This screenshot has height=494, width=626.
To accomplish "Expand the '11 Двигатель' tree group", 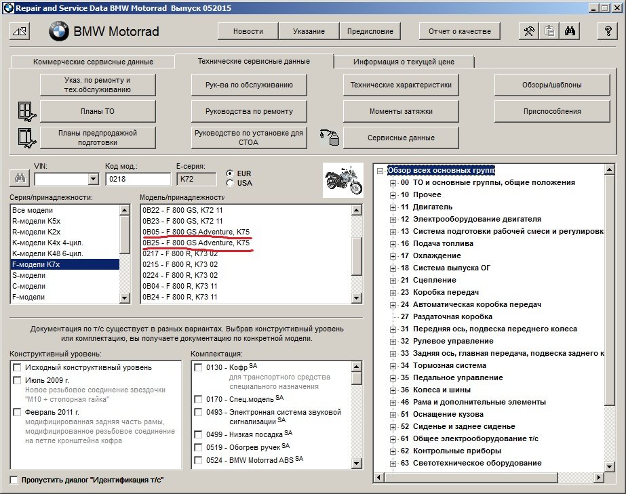I will click(393, 207).
